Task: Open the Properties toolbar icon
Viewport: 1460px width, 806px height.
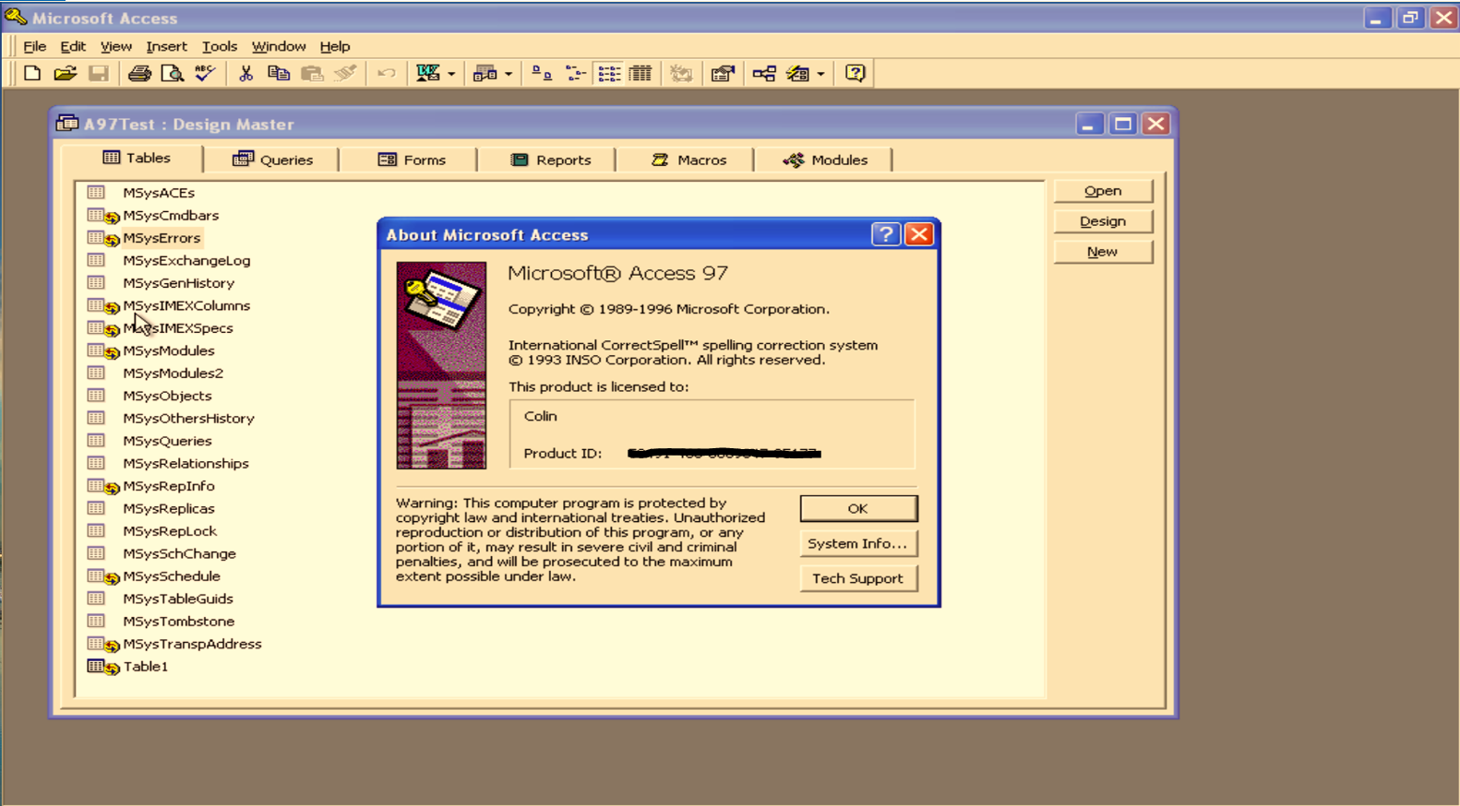Action: point(723,74)
